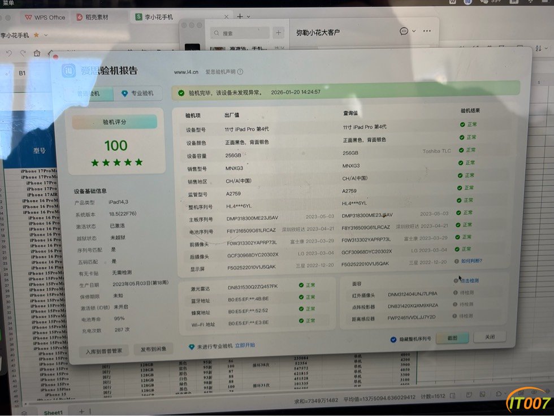Screen dimensions: 554x416
Task: Close the 李小花手机 document tab
Action: (x=226, y=16)
